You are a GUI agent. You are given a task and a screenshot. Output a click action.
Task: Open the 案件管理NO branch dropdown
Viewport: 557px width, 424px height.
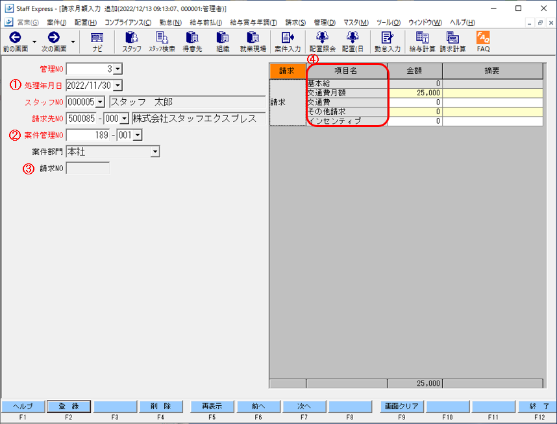pos(138,135)
